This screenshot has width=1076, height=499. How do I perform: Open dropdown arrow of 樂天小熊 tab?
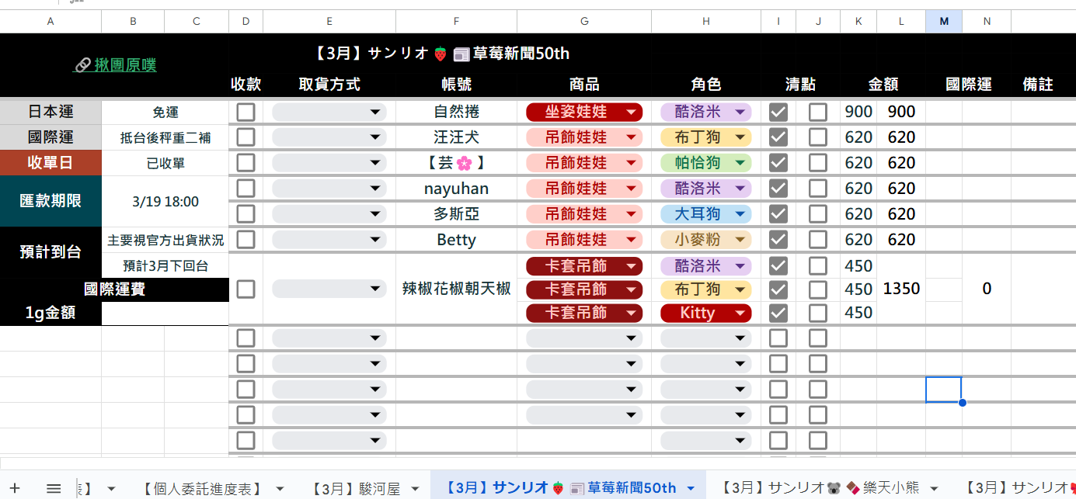coord(933,489)
